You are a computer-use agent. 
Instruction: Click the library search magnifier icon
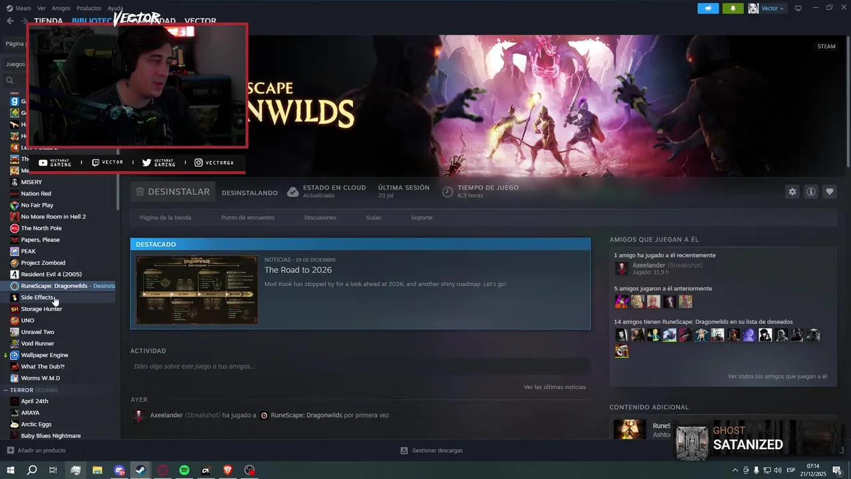(x=9, y=80)
